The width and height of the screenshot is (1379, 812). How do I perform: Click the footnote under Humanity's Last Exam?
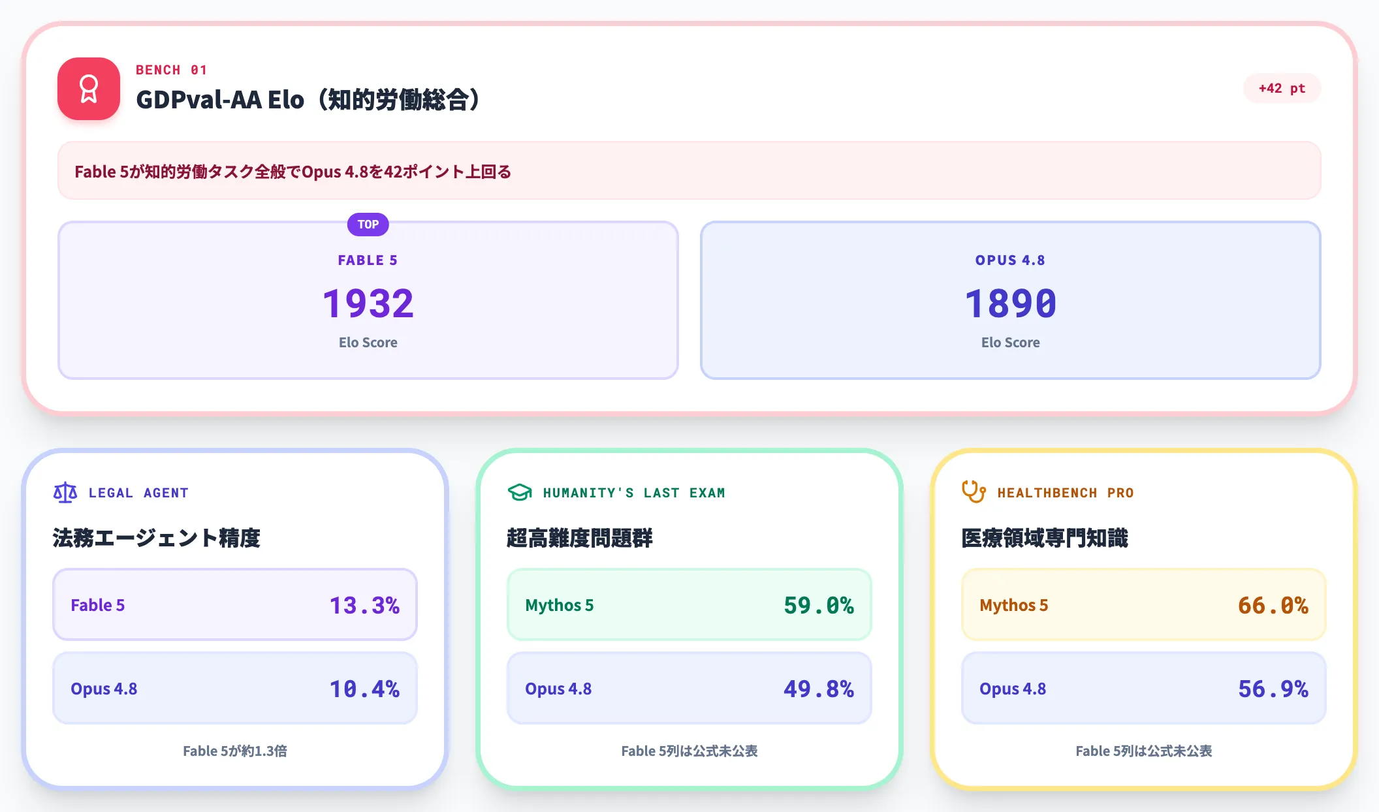coord(689,751)
